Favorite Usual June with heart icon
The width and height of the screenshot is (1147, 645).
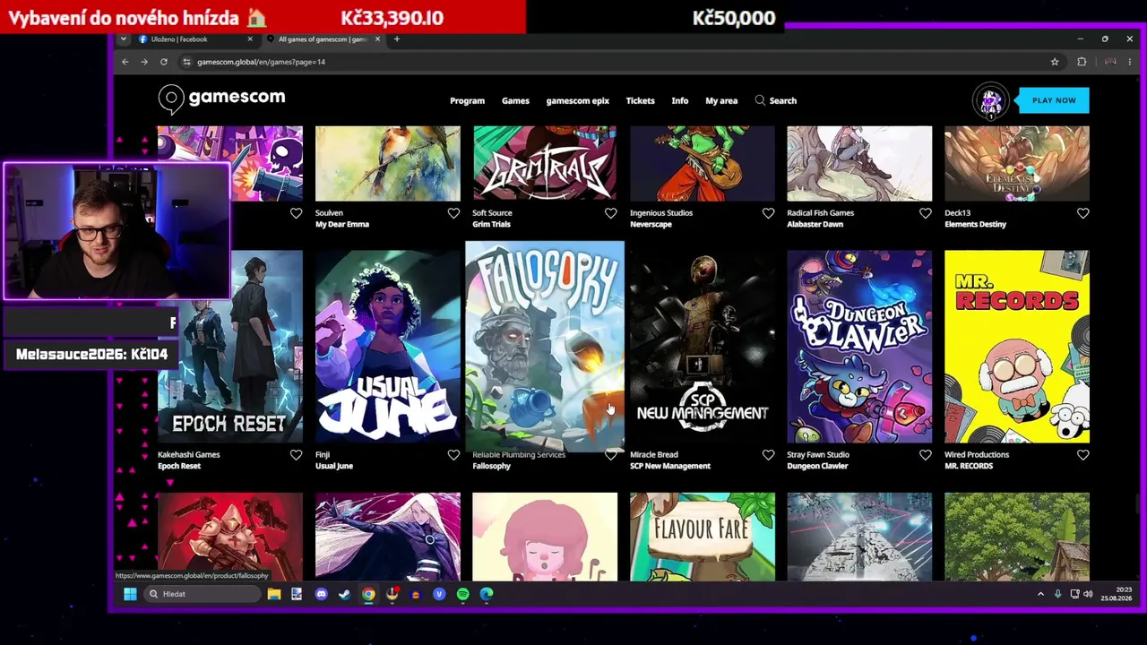point(453,455)
